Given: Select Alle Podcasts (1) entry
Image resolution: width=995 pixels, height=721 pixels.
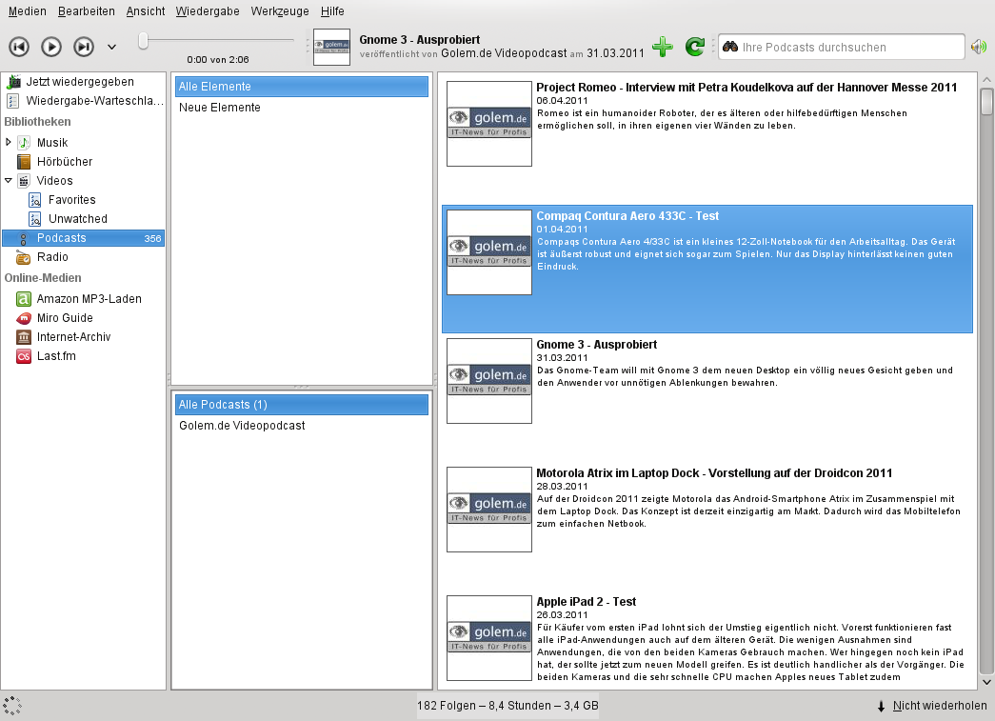Looking at the screenshot, I should 302,404.
